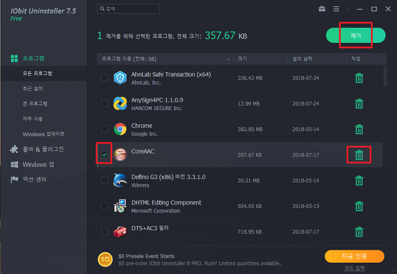The height and width of the screenshot is (274, 397).
Task: Click the flag icon for 액션 센터
Action: [x=14, y=180]
